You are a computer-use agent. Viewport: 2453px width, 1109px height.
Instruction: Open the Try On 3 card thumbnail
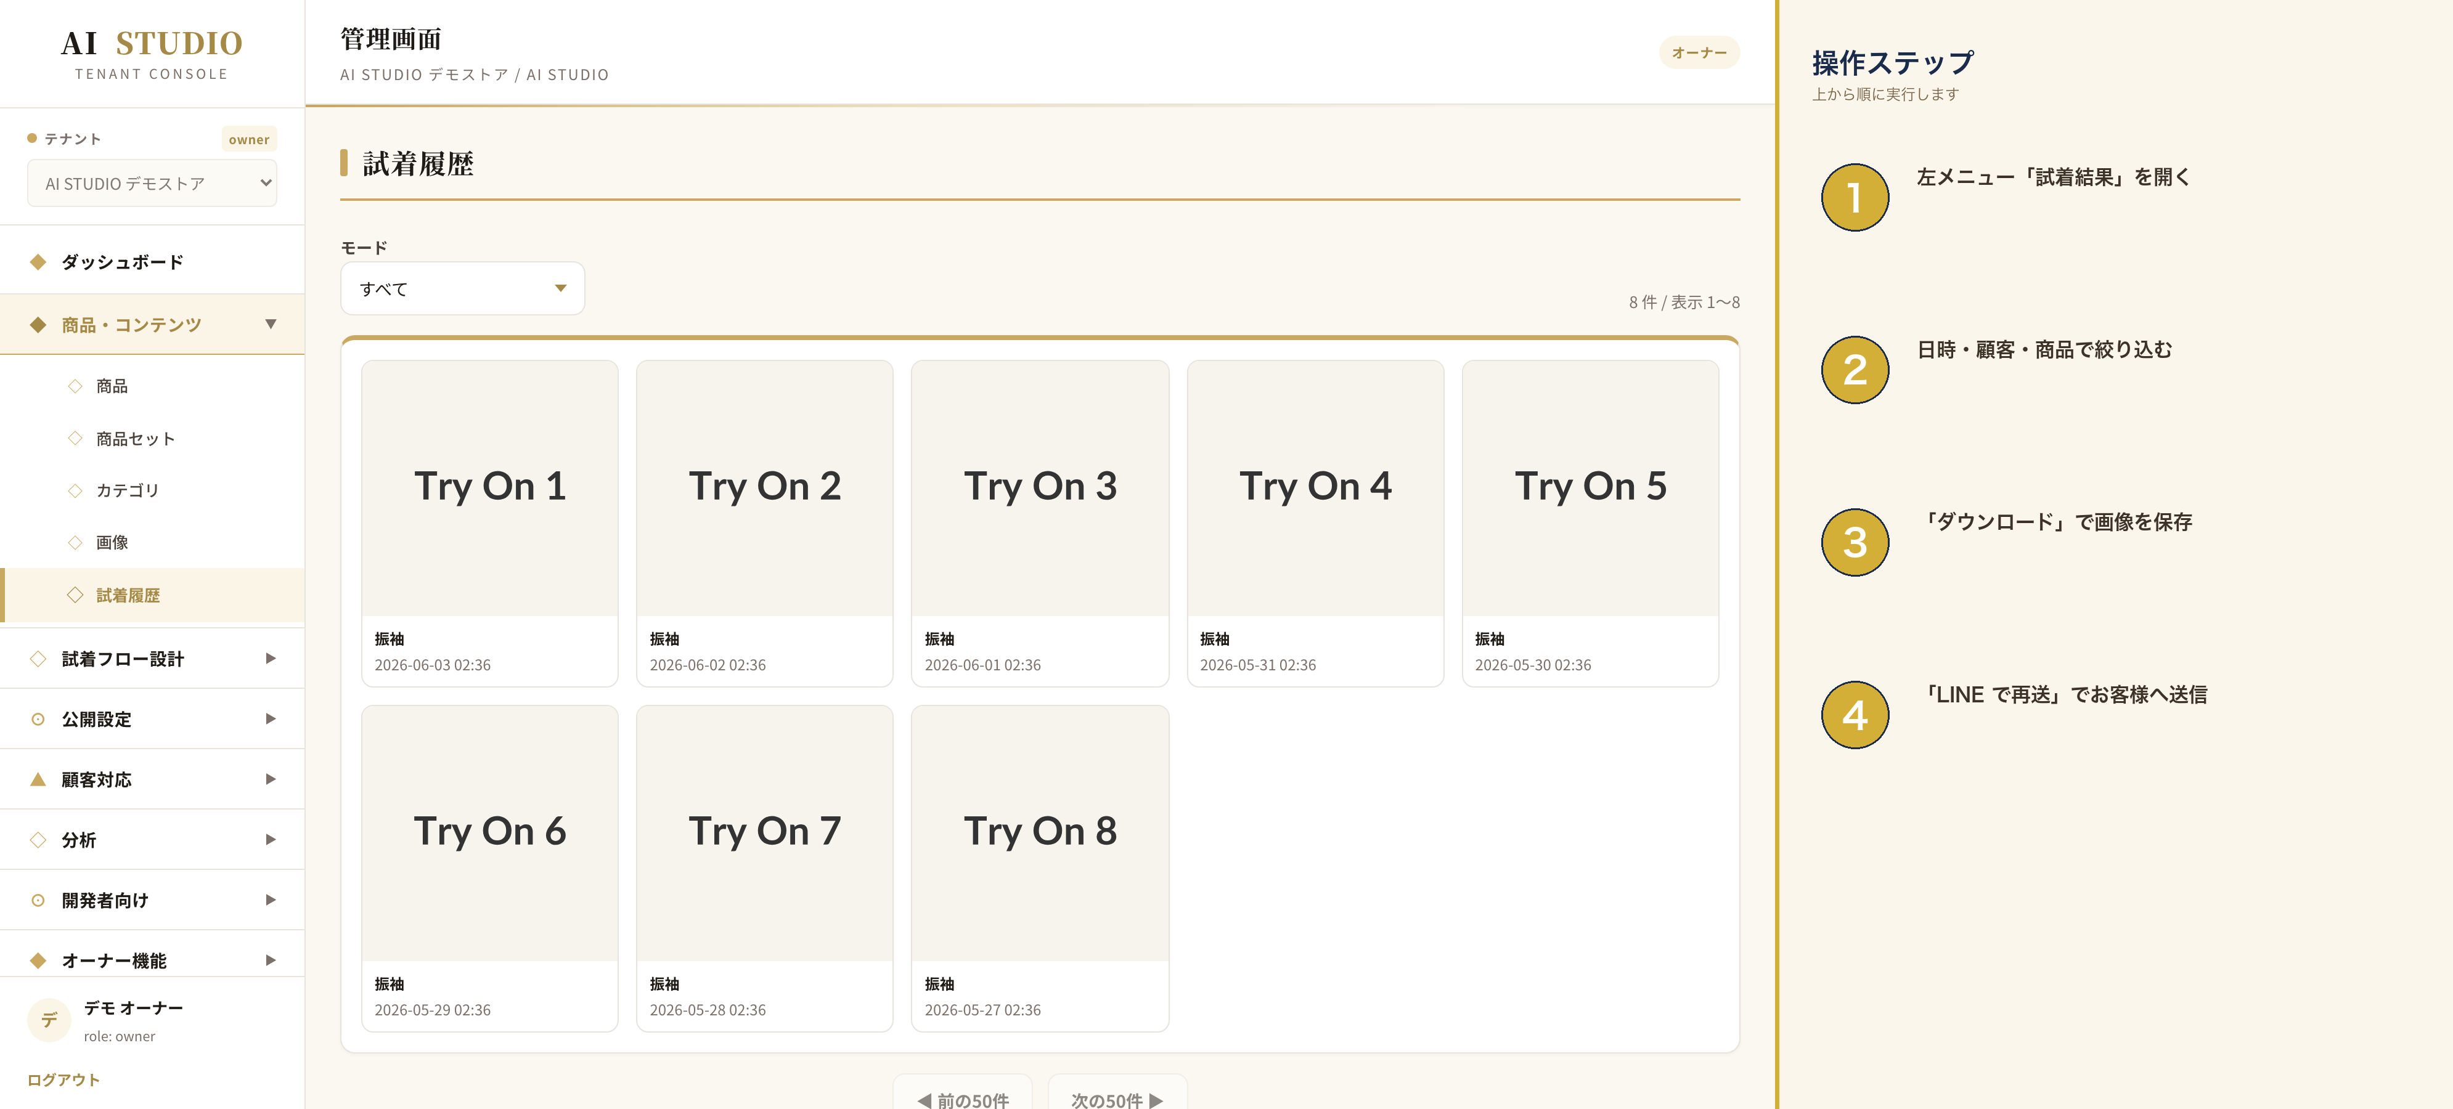coord(1040,487)
